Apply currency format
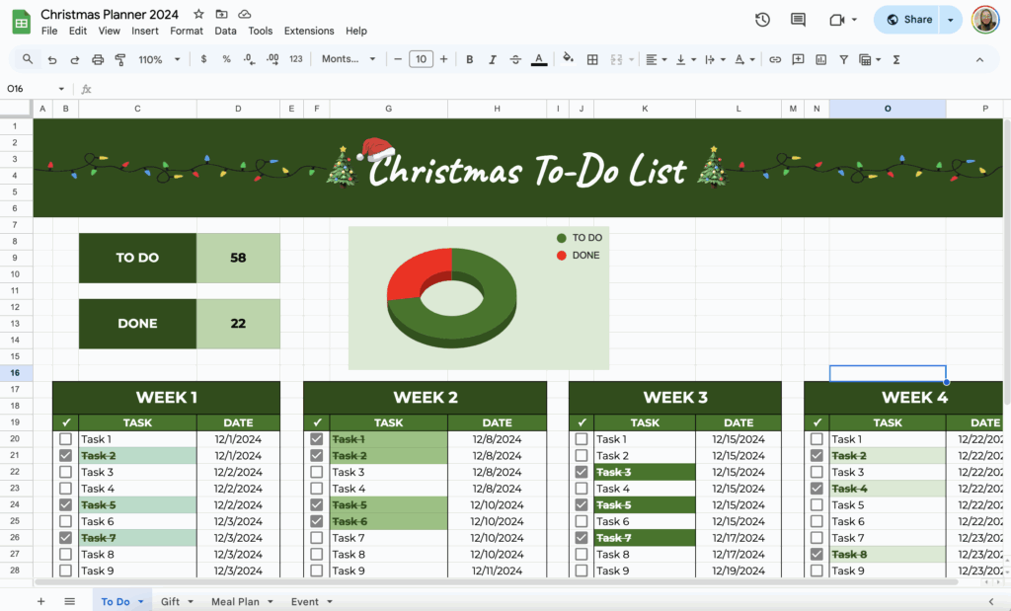Image resolution: width=1011 pixels, height=611 pixels. tap(202, 58)
